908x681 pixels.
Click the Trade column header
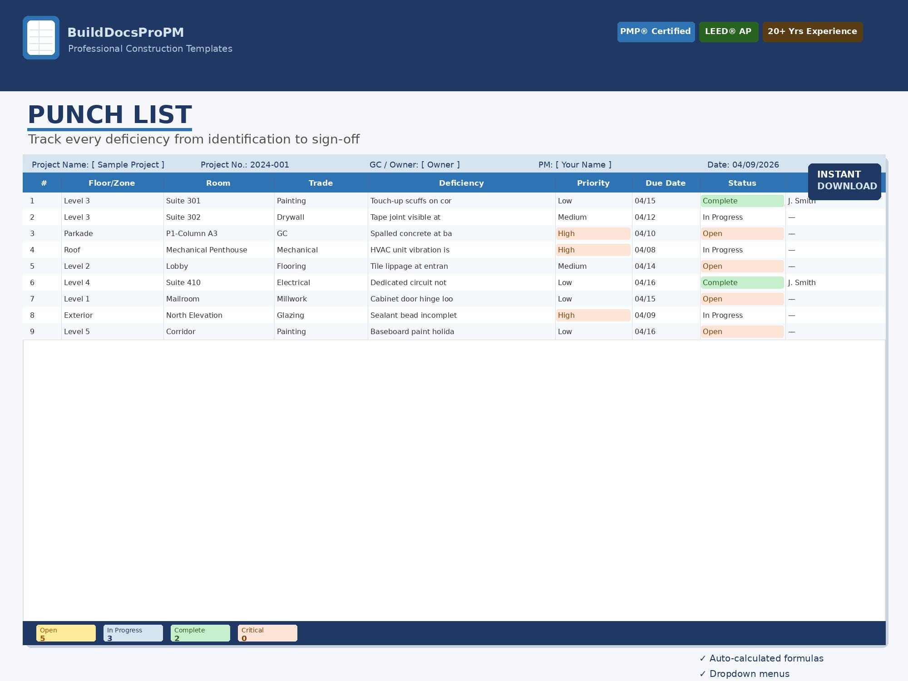(321, 183)
